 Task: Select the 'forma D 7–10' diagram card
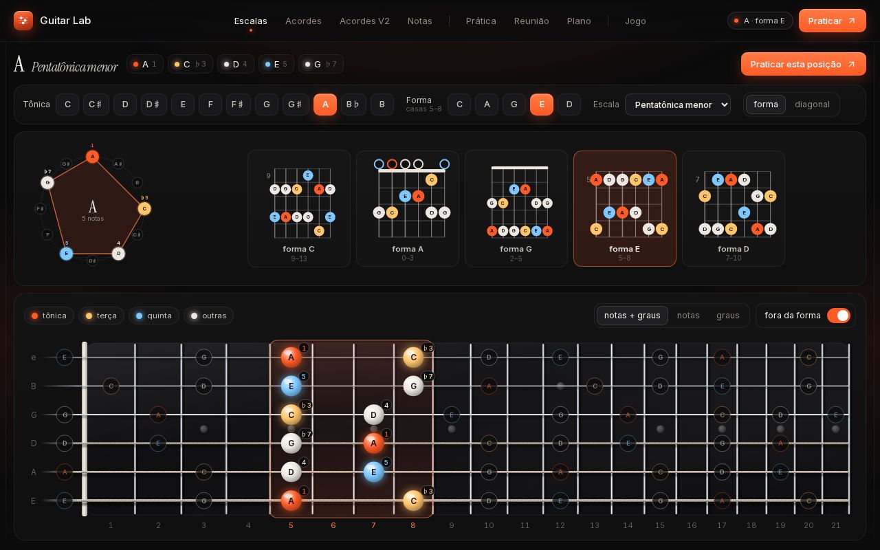734,208
